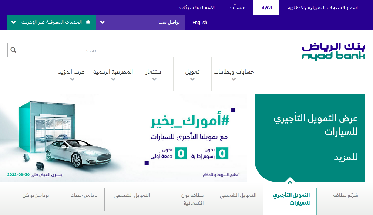Select the الأعمال والشركات top tab
This screenshot has width=373, height=215.
click(x=197, y=7)
